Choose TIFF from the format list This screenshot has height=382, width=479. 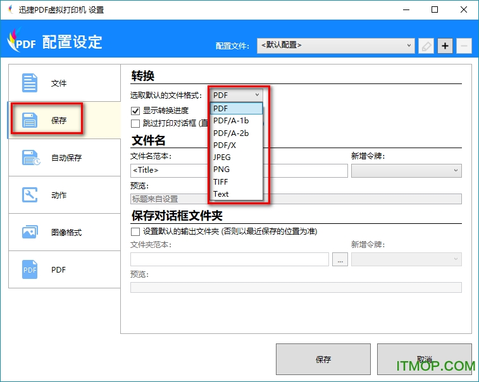point(237,182)
